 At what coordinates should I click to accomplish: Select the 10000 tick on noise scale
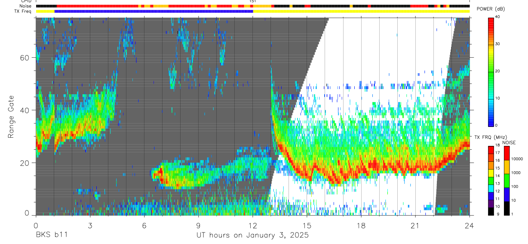click(517, 159)
